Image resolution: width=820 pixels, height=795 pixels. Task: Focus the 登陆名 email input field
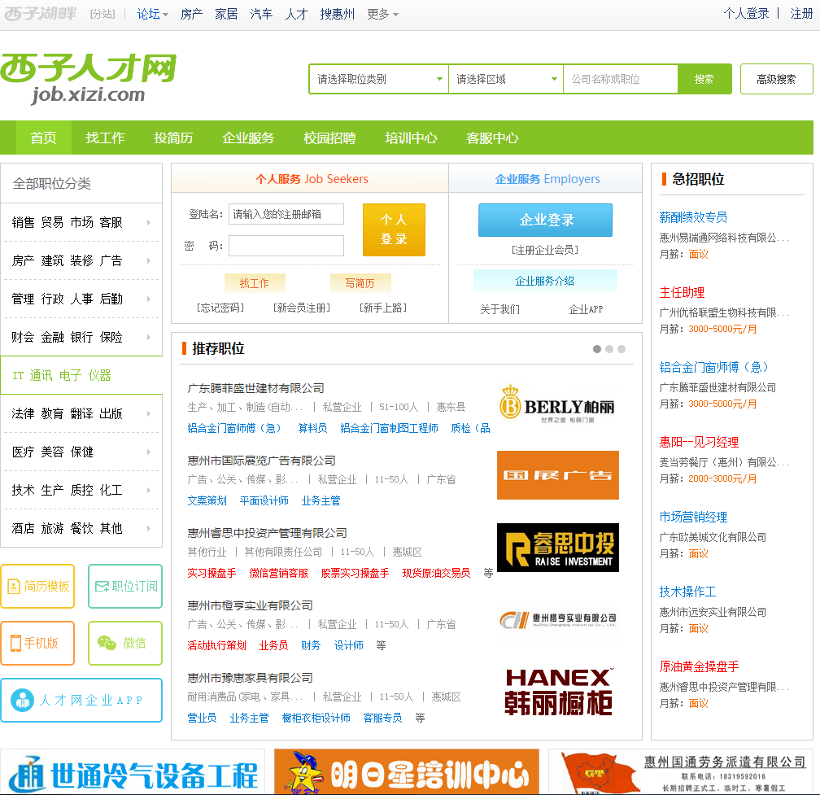point(286,214)
